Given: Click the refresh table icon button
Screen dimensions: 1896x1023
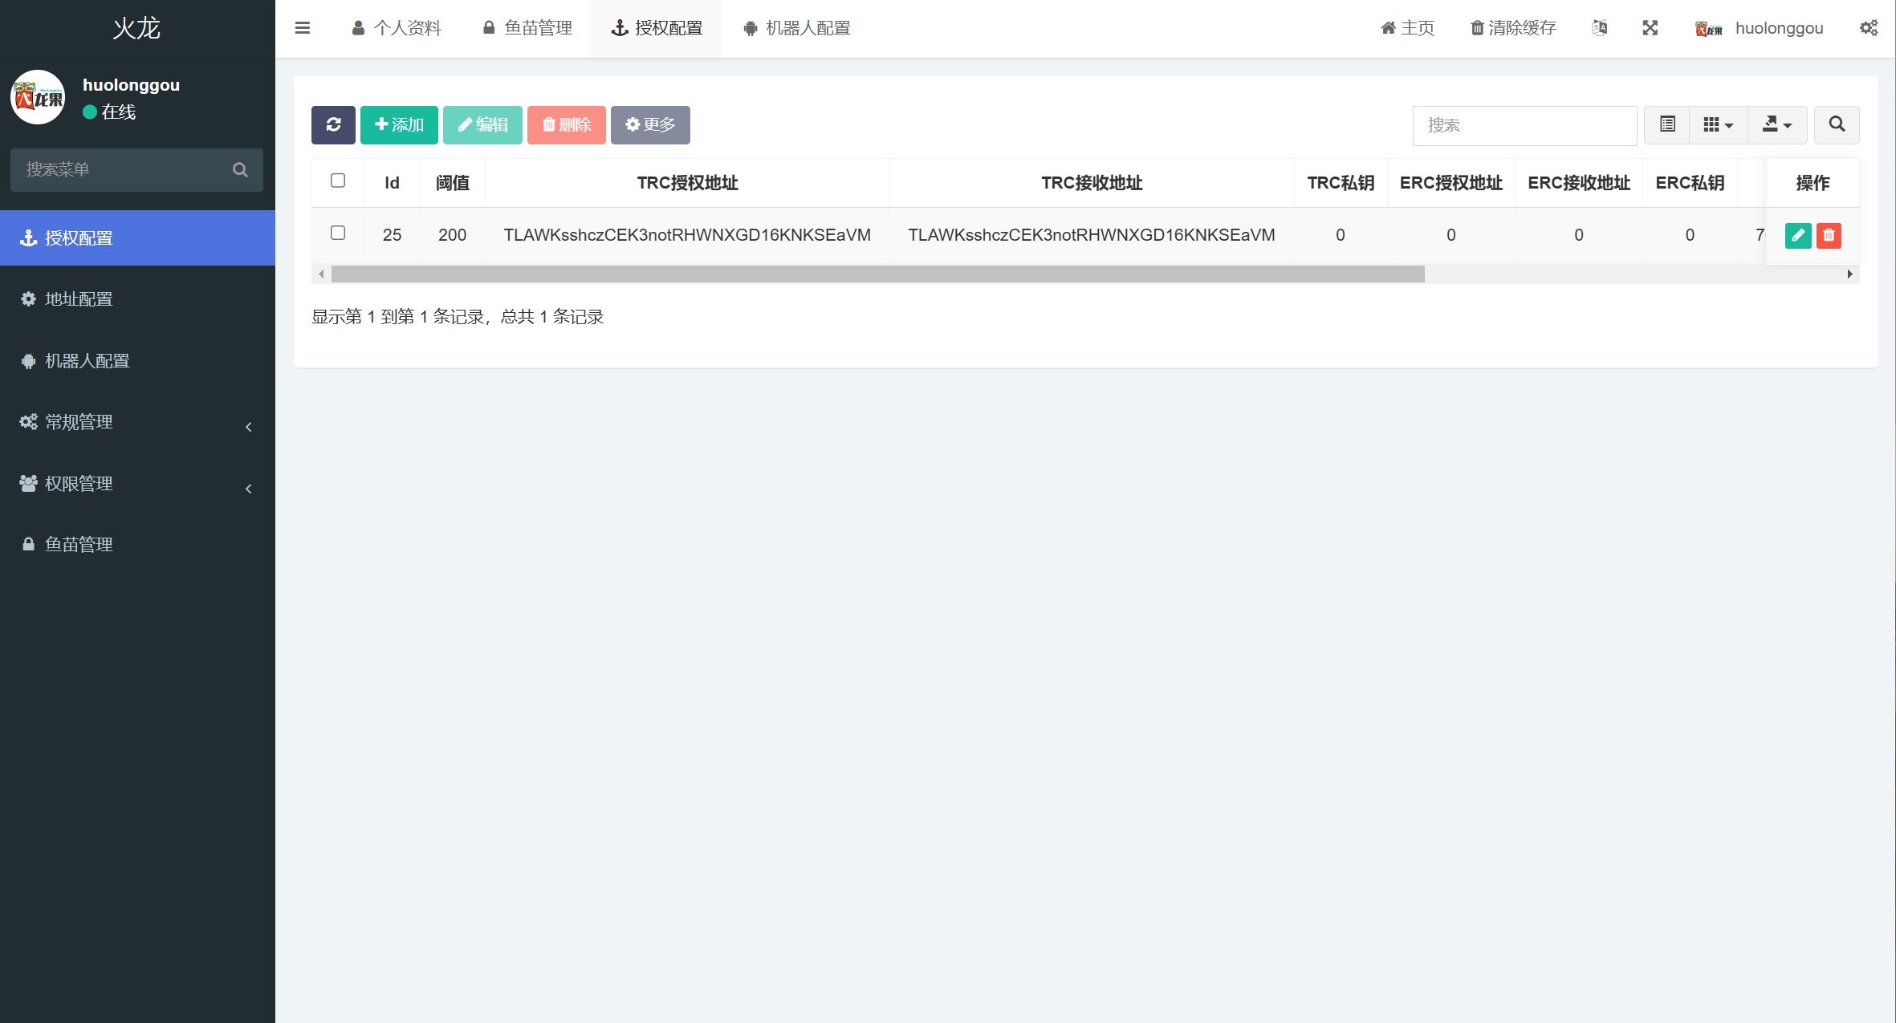Looking at the screenshot, I should (333, 125).
